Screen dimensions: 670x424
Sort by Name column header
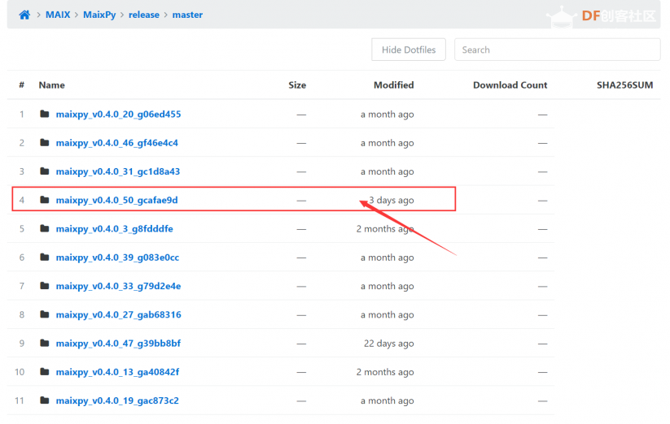52,85
